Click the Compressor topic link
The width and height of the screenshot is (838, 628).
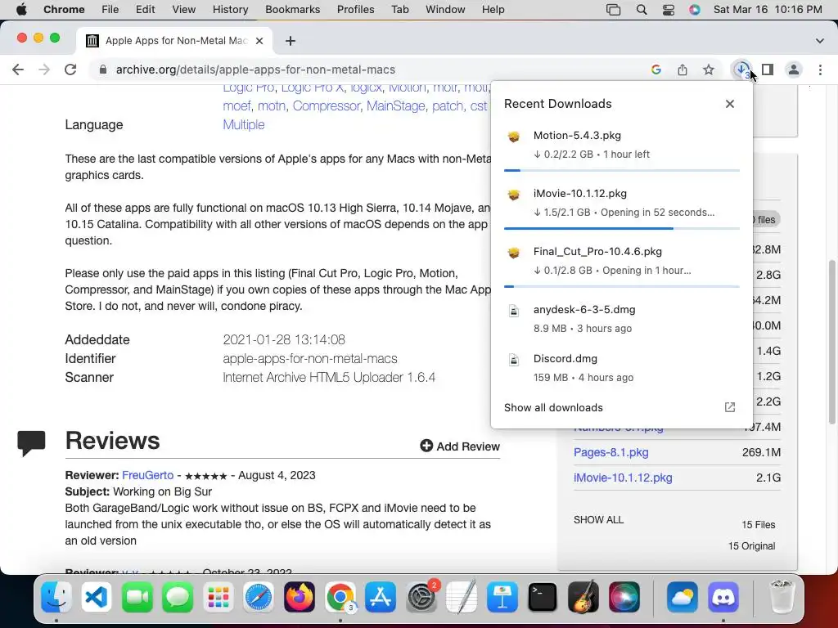[x=326, y=105]
